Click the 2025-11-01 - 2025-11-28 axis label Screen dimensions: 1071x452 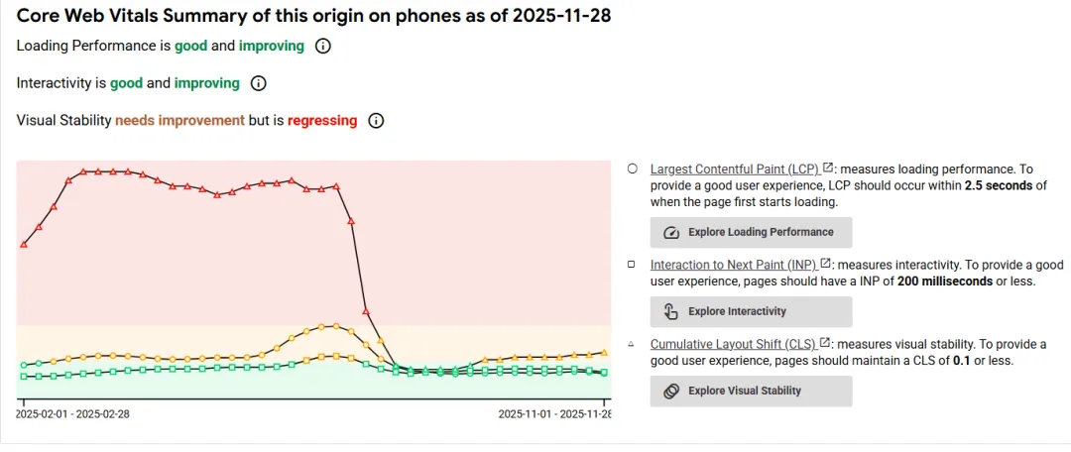(554, 414)
